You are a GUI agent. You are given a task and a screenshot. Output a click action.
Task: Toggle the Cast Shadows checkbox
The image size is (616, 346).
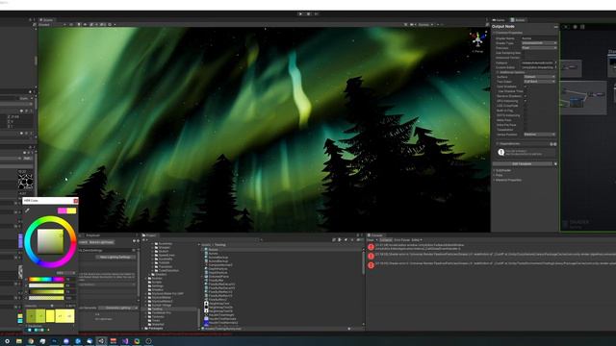[526, 86]
